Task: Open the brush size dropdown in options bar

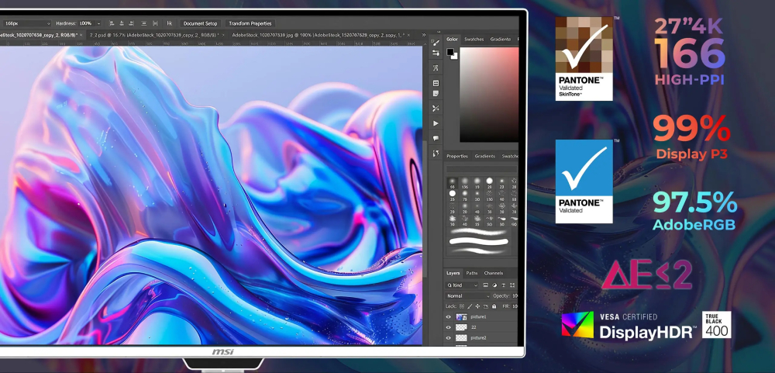Action: click(x=48, y=23)
